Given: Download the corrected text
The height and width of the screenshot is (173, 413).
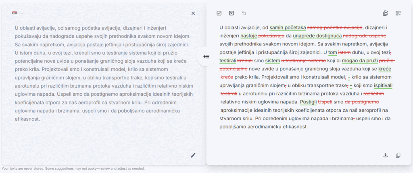Looking at the screenshot, I should click(x=386, y=155).
